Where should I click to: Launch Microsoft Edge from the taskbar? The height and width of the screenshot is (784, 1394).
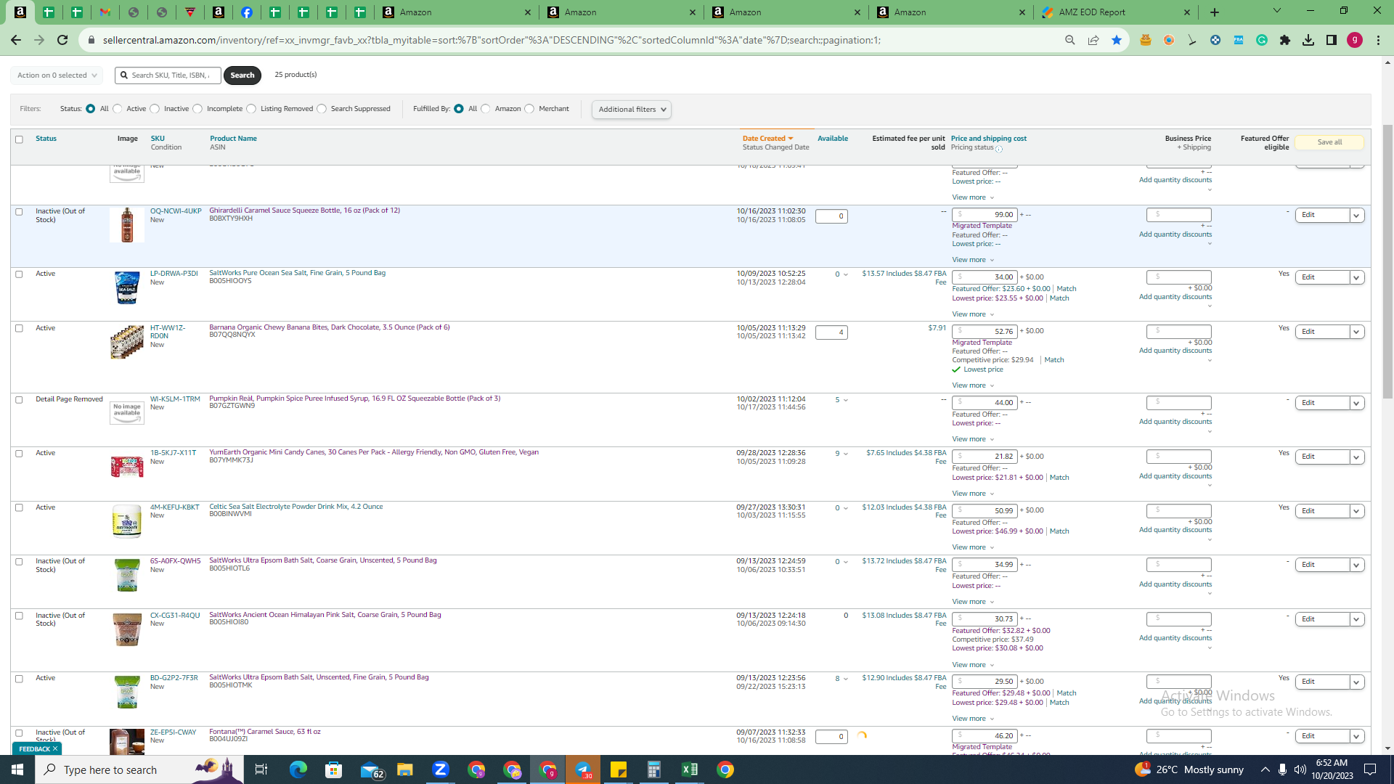(298, 769)
